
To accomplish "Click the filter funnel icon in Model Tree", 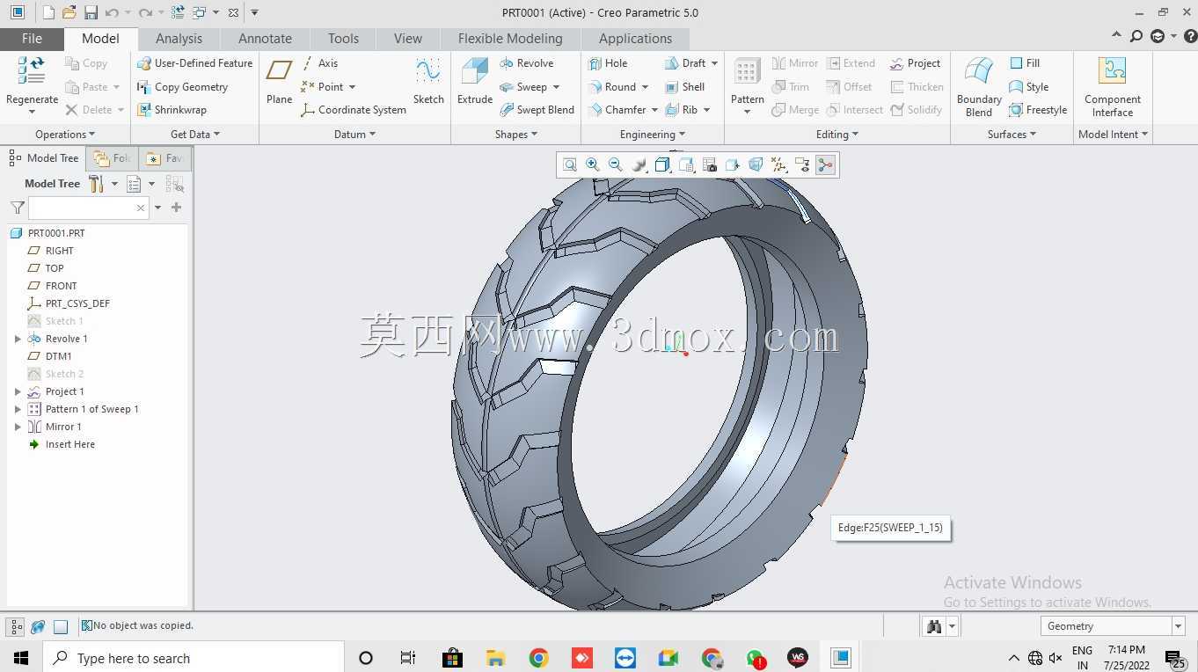I will [18, 208].
